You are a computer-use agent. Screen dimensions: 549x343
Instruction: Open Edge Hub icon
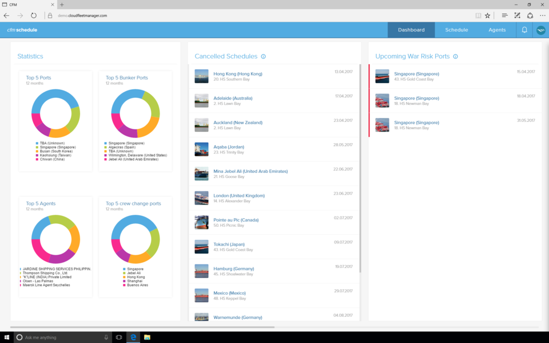[x=504, y=15]
